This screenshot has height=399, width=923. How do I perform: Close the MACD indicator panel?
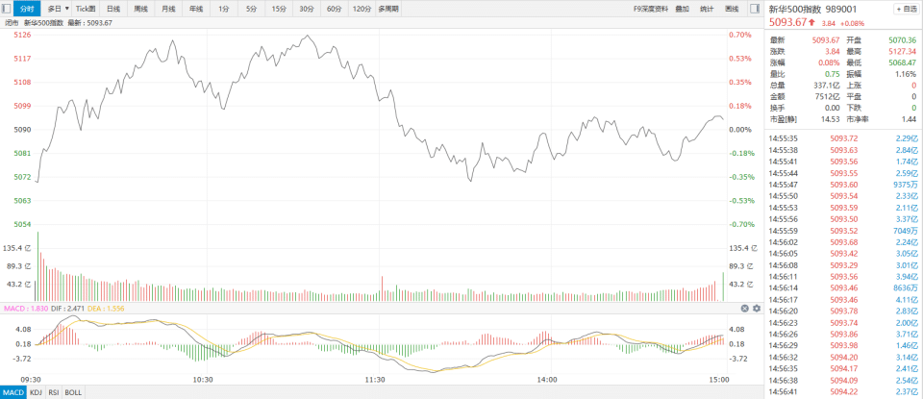click(744, 308)
